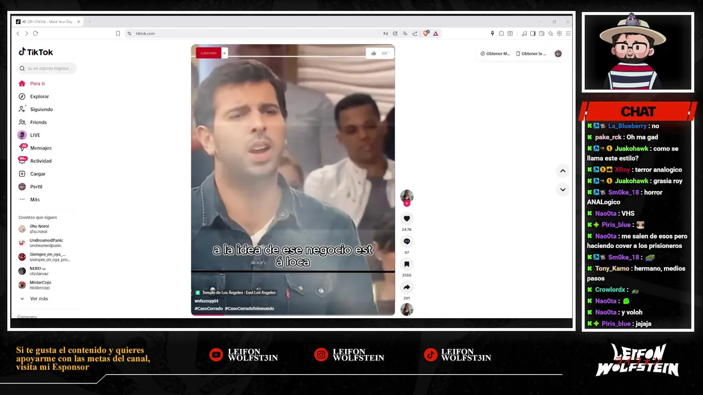703x395 pixels.
Task: Click Cargar to upload a video
Action: click(32, 174)
